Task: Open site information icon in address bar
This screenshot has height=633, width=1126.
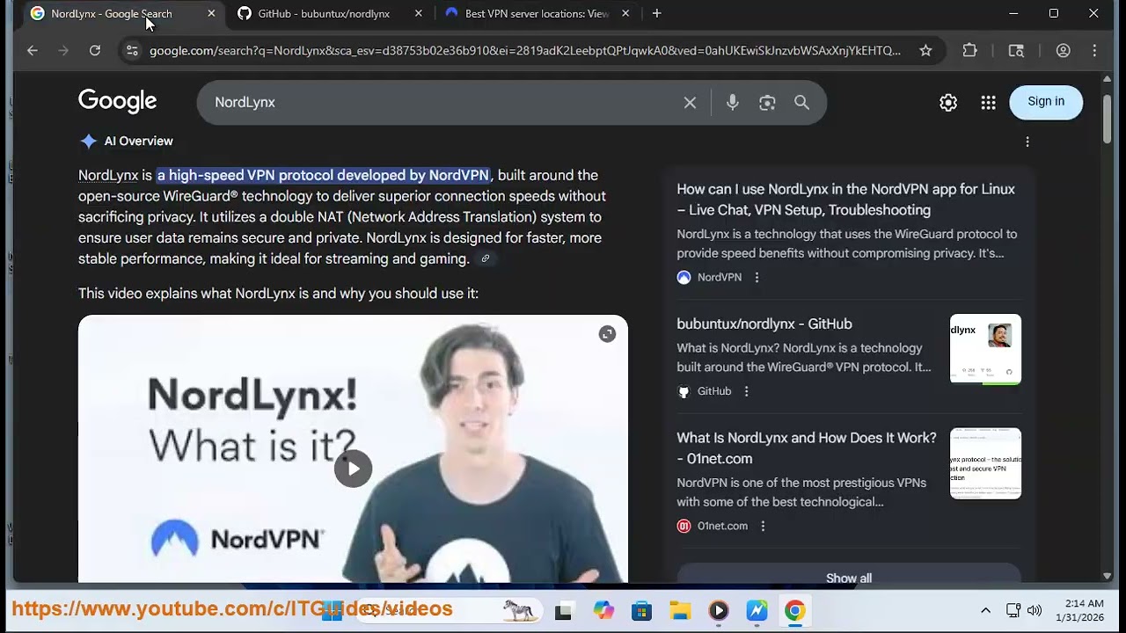Action: [x=132, y=51]
